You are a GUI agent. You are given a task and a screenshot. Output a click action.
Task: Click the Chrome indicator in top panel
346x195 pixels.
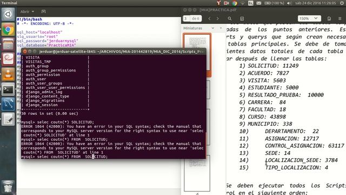[x=234, y=3]
